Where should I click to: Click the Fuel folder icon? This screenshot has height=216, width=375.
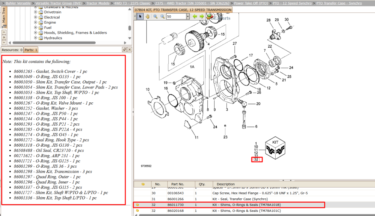point(40,27)
